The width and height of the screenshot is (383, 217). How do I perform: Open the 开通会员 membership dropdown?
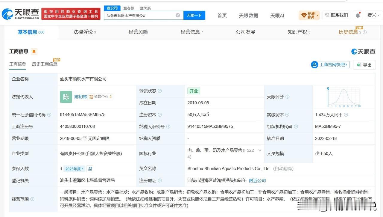[x=309, y=15]
